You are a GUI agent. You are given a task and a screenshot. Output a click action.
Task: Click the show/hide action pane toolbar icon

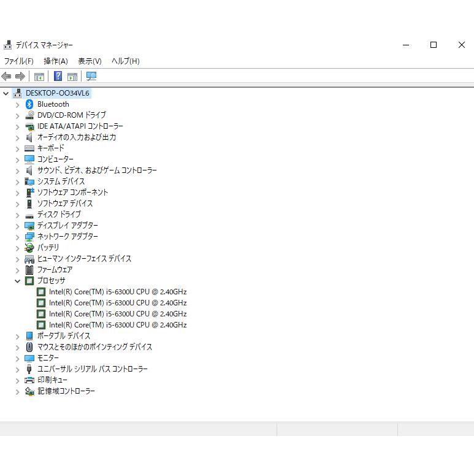coord(72,77)
